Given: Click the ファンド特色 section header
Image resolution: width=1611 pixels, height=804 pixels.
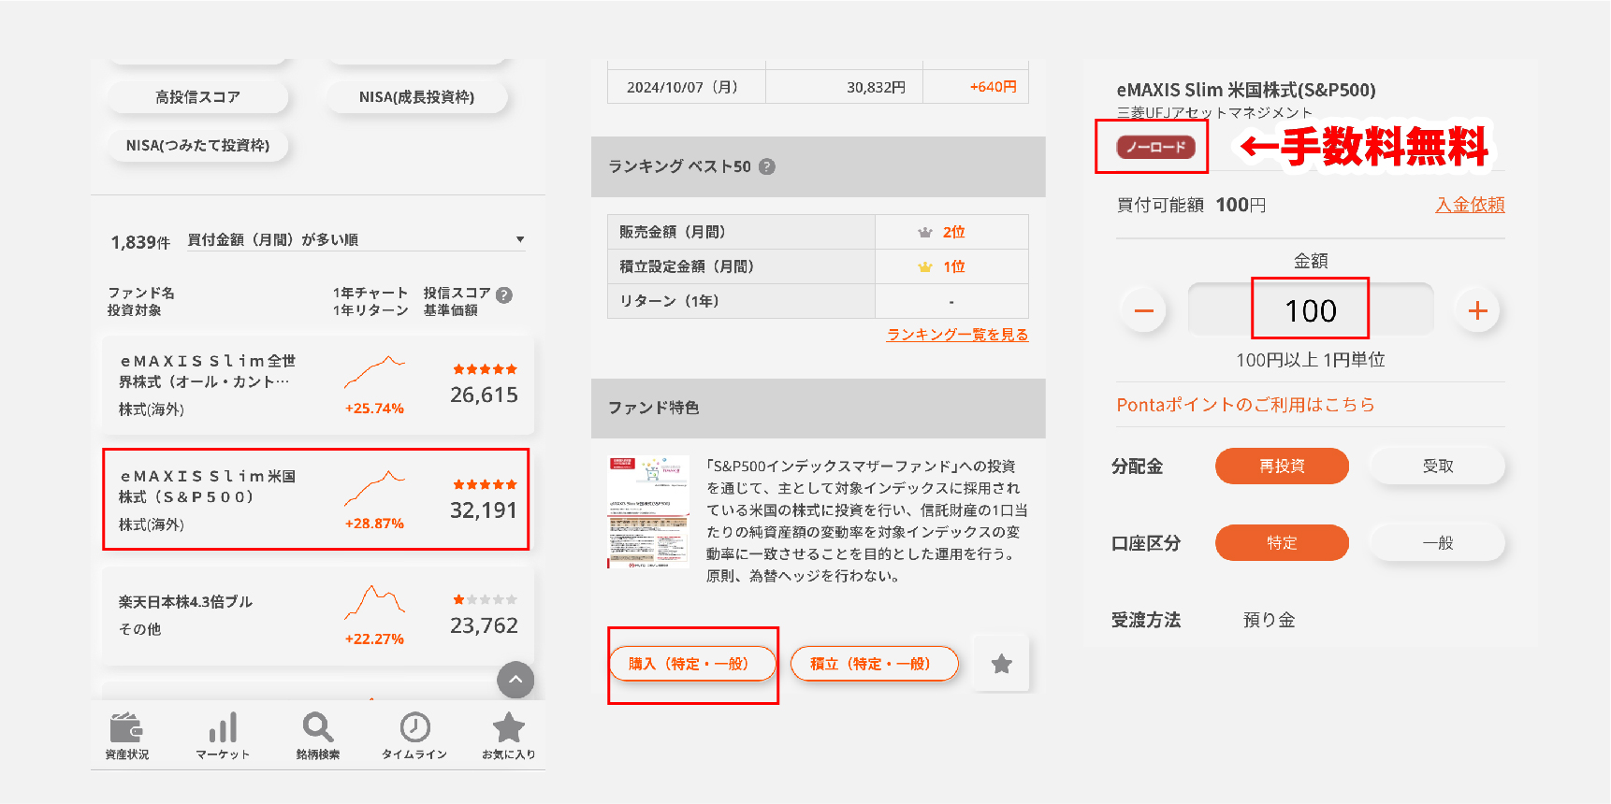Looking at the screenshot, I should pos(818,409).
